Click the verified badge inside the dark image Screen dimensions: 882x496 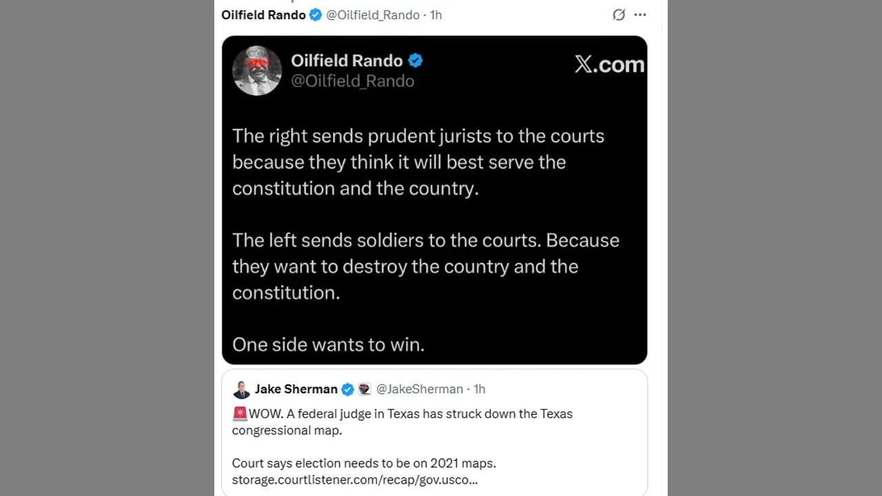click(416, 61)
